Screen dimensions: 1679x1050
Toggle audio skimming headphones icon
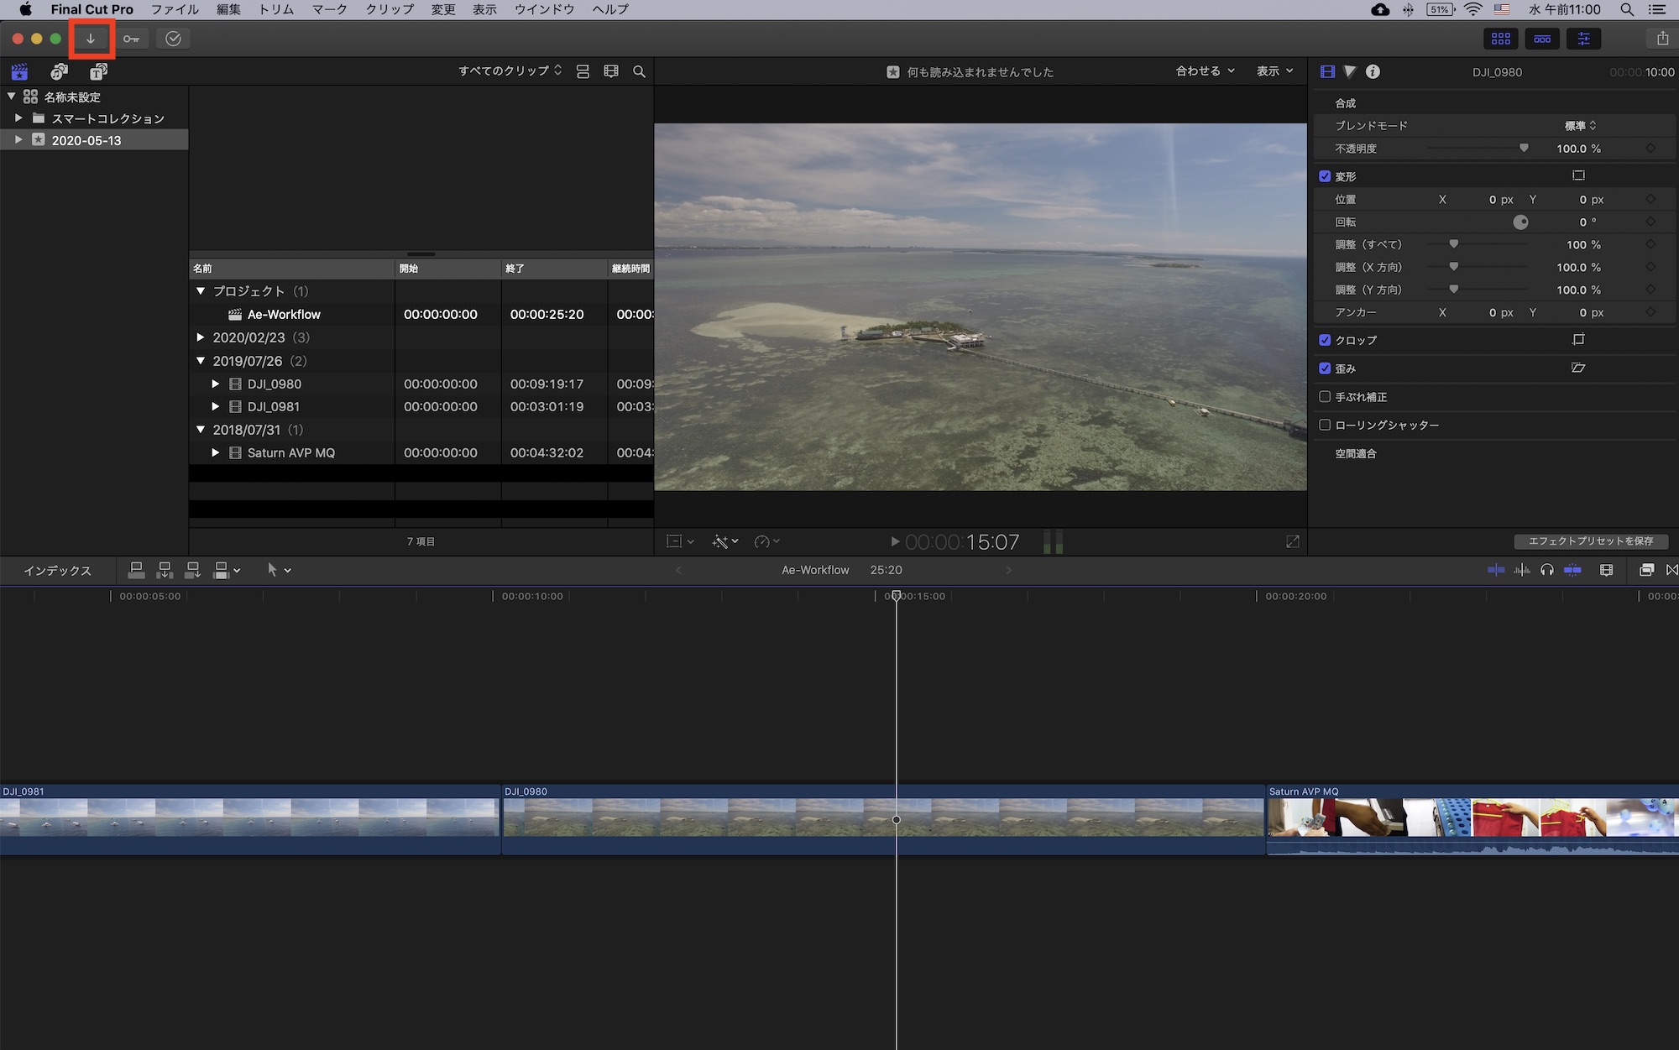[x=1546, y=570]
